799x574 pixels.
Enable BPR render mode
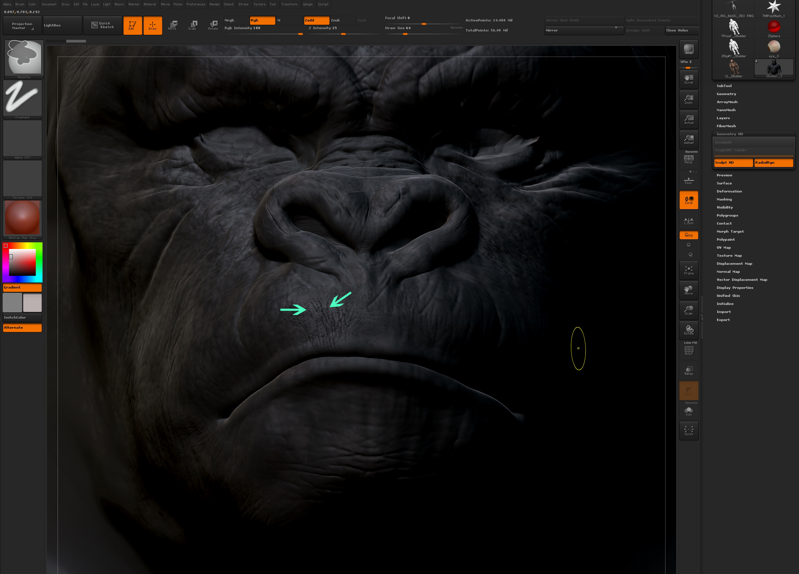pyautogui.click(x=688, y=49)
